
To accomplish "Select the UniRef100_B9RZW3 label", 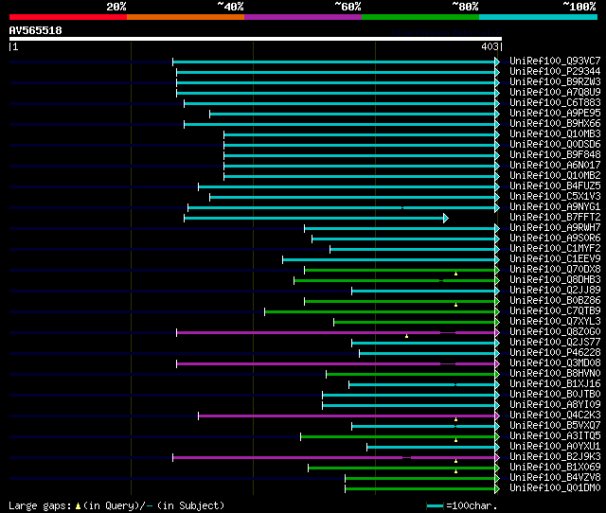I will (555, 82).
